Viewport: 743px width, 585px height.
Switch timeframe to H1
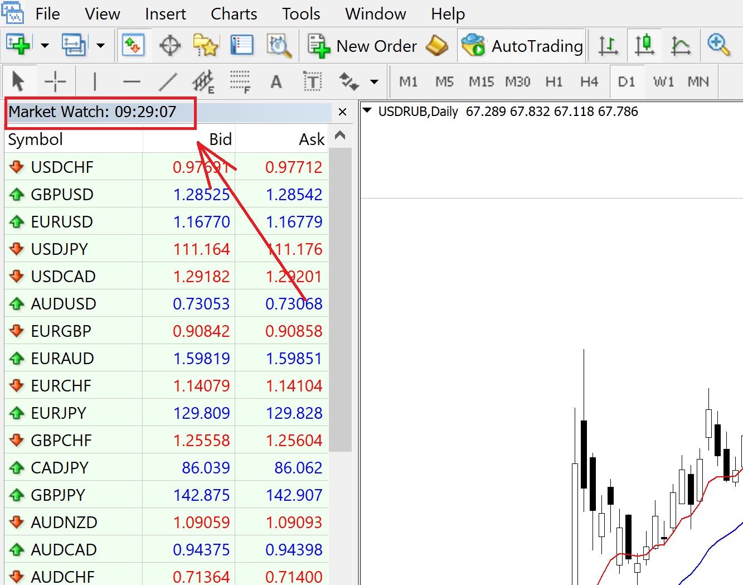554,82
